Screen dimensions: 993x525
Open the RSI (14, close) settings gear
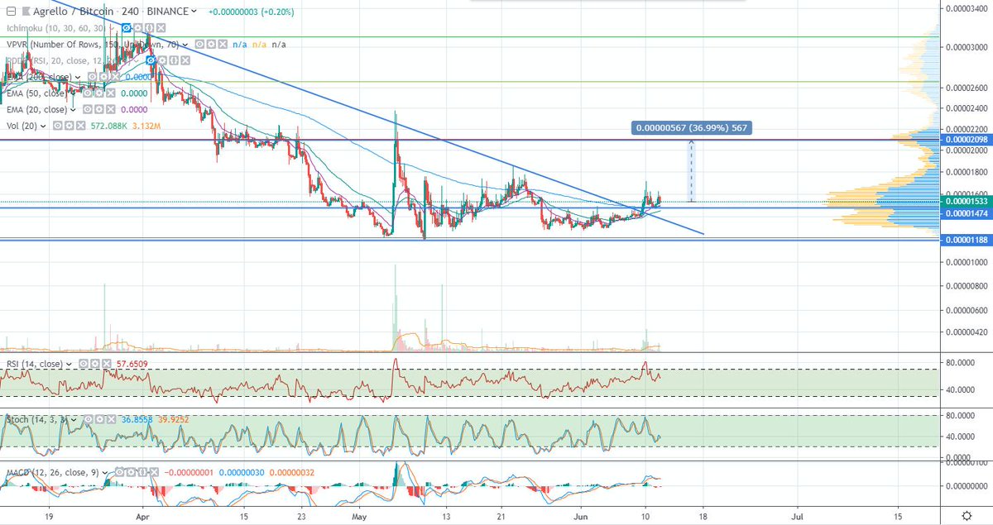pyautogui.click(x=94, y=364)
